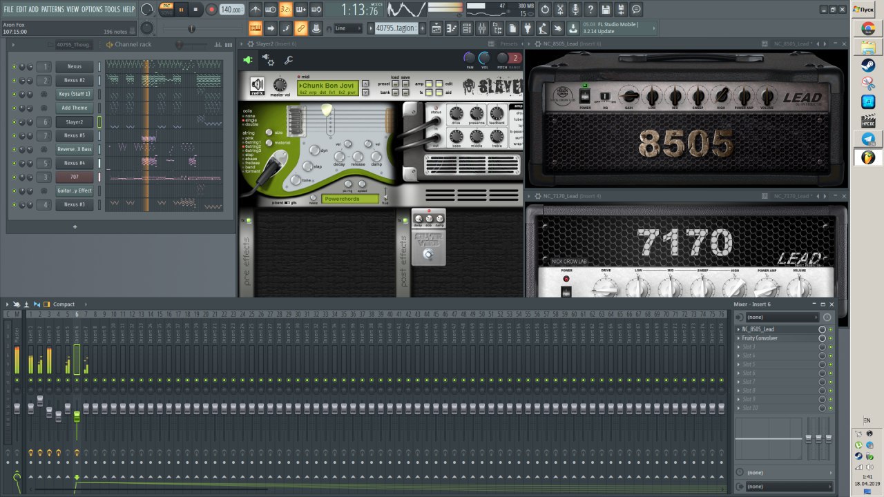This screenshot has width=884, height=497.
Task: Open the Slayer2 Presets dropdown
Action: point(509,43)
